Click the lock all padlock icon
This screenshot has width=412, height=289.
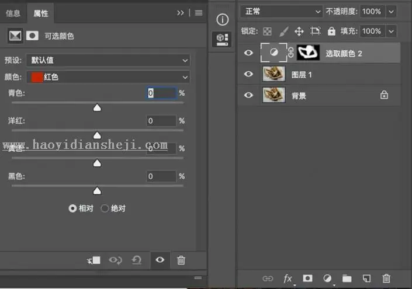point(331,32)
